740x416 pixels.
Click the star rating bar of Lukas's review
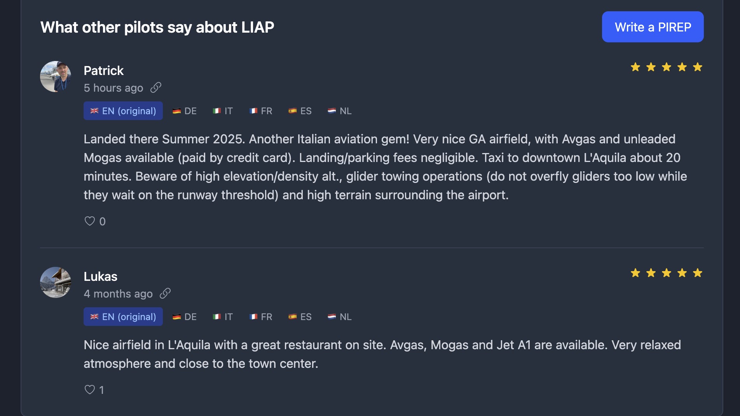point(666,273)
